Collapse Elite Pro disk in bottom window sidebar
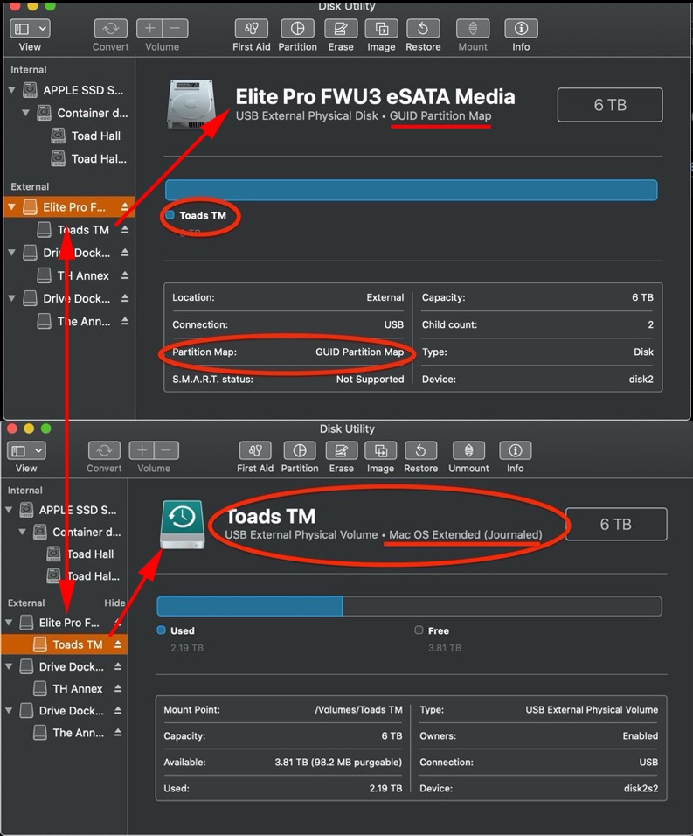693x836 pixels. coord(9,623)
